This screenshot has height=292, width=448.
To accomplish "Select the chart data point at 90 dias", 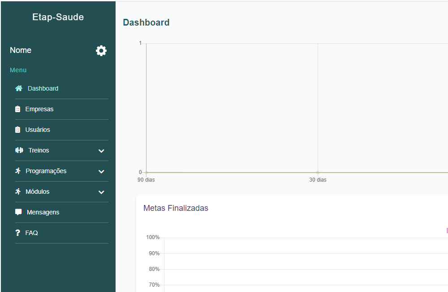I will [146, 172].
